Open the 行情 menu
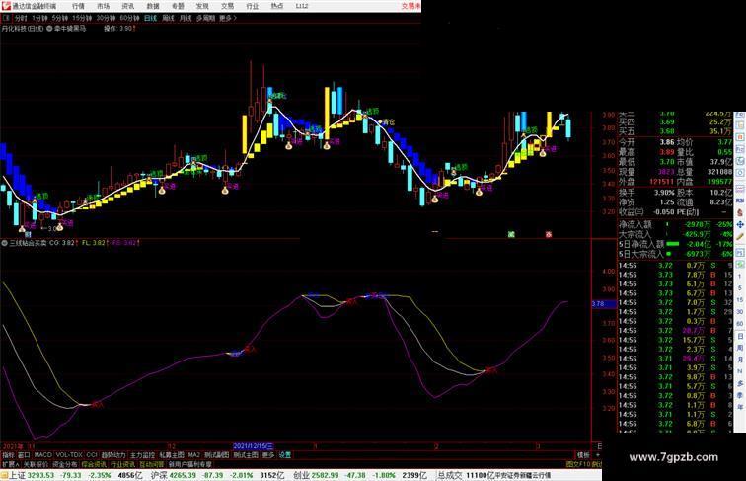The width and height of the screenshot is (746, 481). [78, 6]
